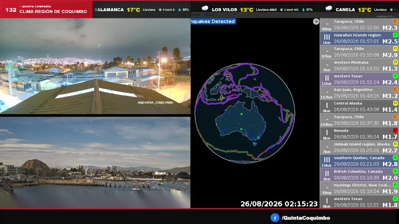The width and height of the screenshot is (399, 224).
Task: Click the Tarapaca M1.8 entry at 01:37:30
Action: coord(359,120)
